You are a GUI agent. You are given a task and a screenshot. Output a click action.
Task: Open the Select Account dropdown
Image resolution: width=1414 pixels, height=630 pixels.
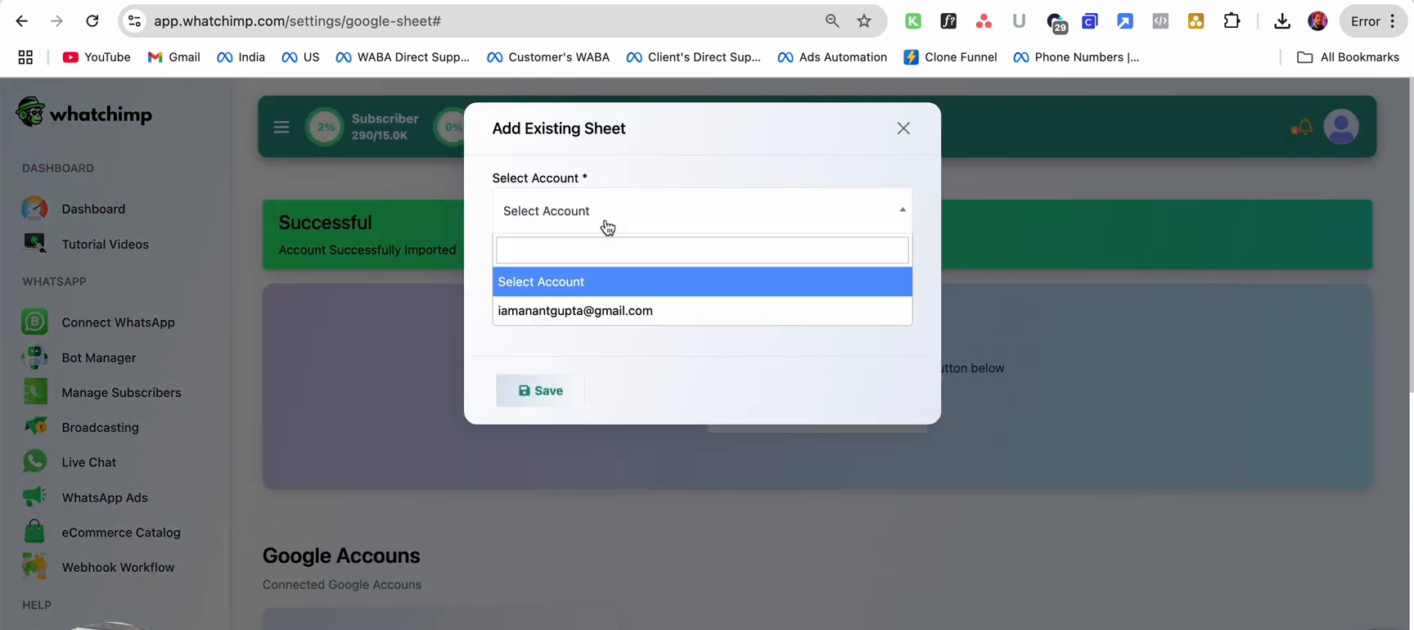(x=702, y=211)
